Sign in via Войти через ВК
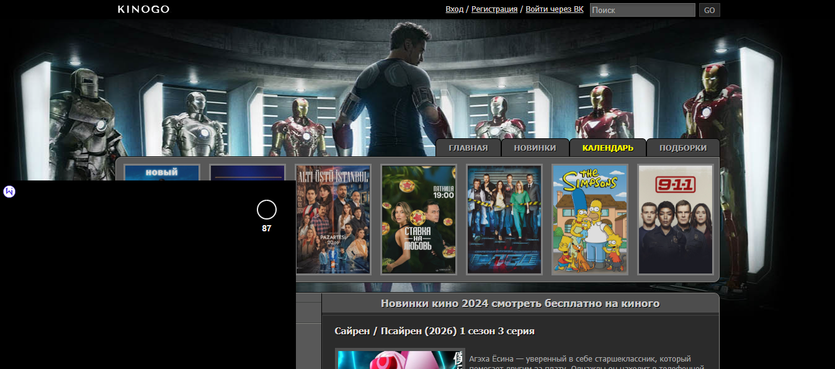 [555, 9]
